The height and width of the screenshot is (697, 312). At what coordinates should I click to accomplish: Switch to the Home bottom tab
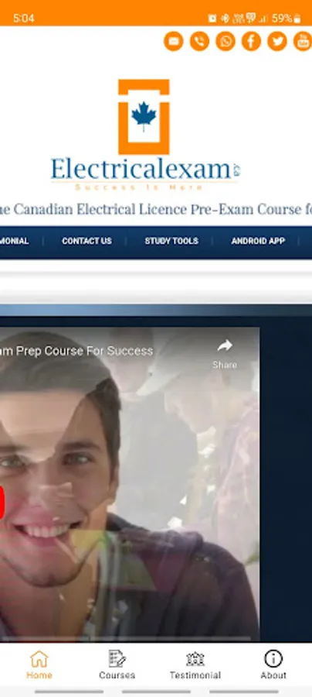(39, 664)
